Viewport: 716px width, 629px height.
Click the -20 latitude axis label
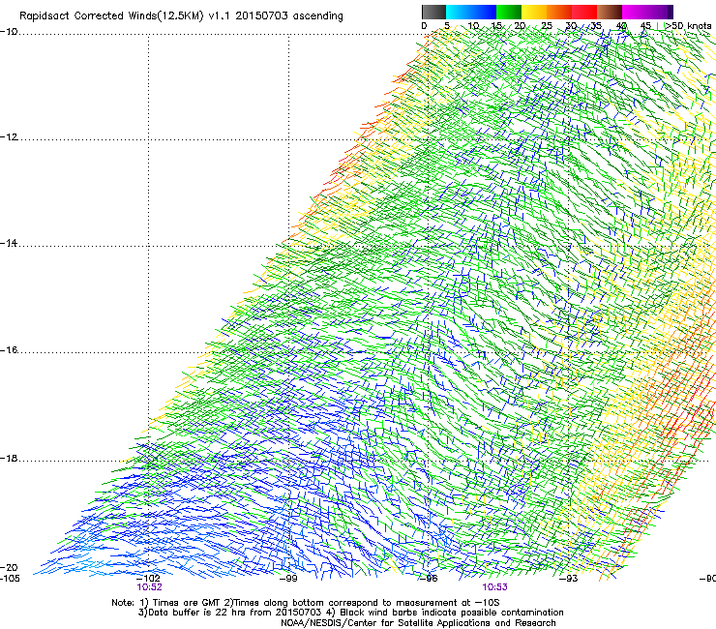pos(9,568)
